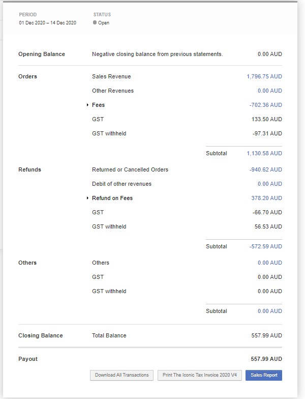Open Returned or Cancelled Orders -940.62 AUD

(265, 169)
